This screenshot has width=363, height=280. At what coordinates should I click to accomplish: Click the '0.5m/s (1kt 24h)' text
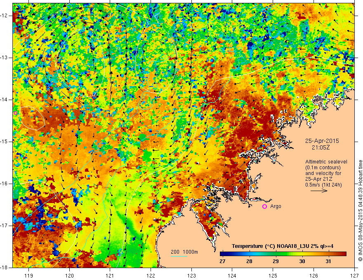[323, 185]
